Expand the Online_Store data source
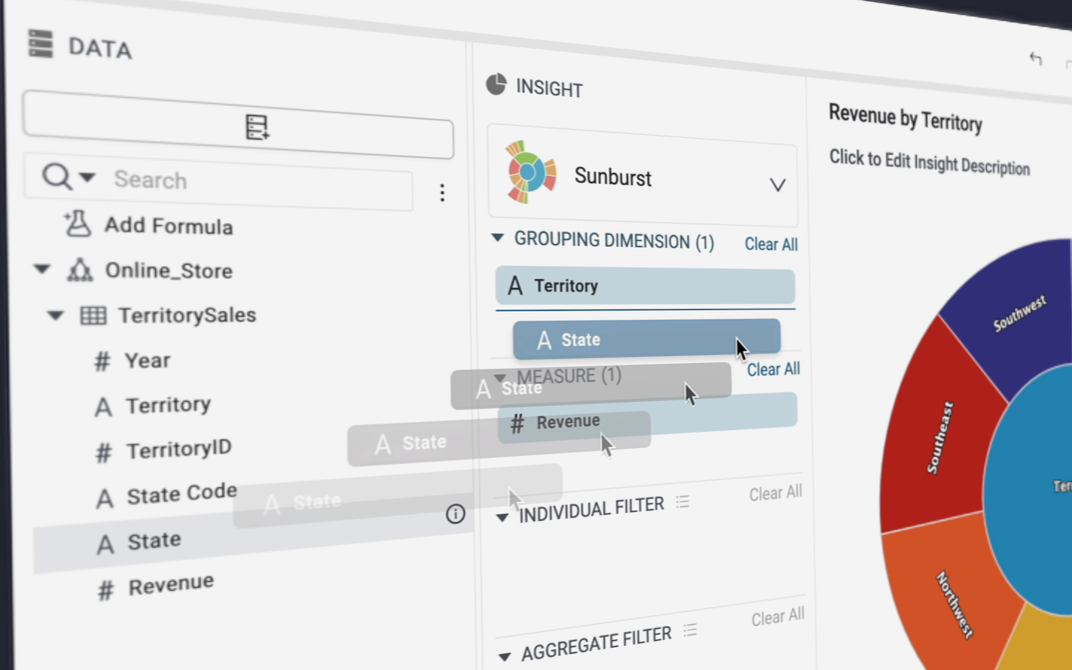The image size is (1072, 670). pyautogui.click(x=43, y=270)
